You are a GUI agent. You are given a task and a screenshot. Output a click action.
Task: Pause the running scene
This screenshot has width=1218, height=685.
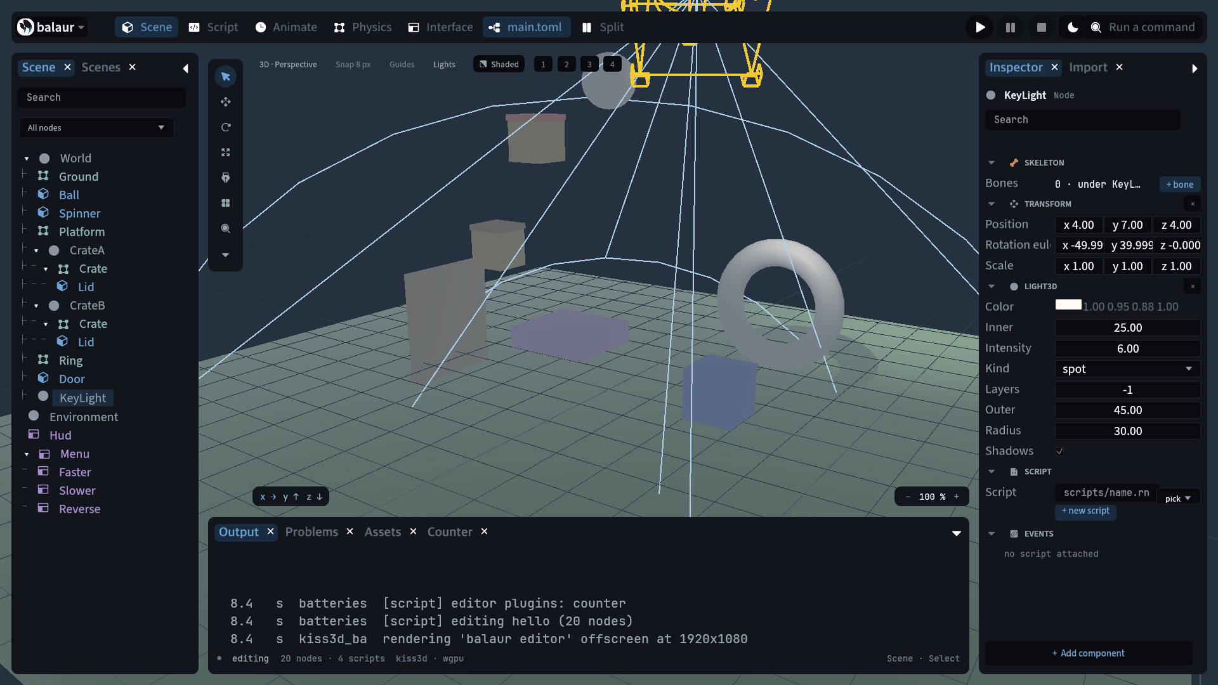point(1011,27)
